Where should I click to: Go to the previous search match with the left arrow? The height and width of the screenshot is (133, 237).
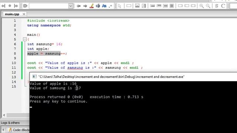pyautogui.click(x=79, y=6)
